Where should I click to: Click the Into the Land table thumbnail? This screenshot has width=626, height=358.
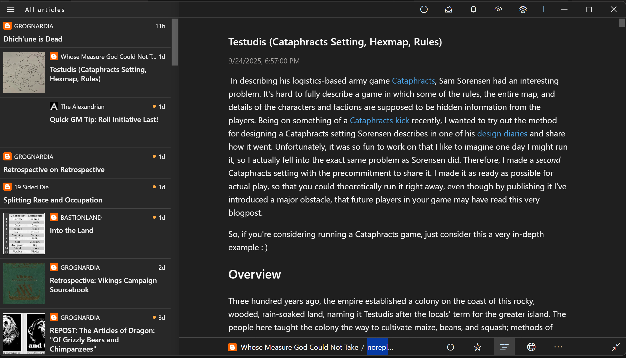24,234
